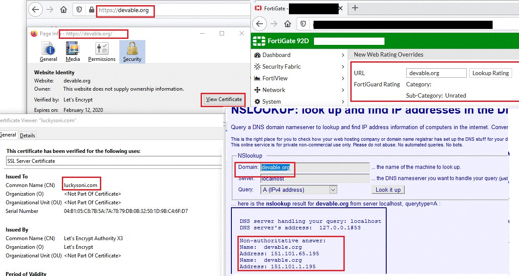Expand FortiView submenu chevron

pyautogui.click(x=343, y=78)
